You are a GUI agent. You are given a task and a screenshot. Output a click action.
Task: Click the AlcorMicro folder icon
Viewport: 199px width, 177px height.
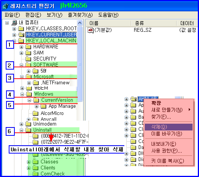(36, 113)
